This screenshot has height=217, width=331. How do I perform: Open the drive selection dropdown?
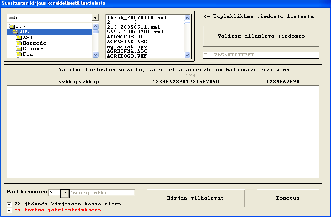coord(95,18)
